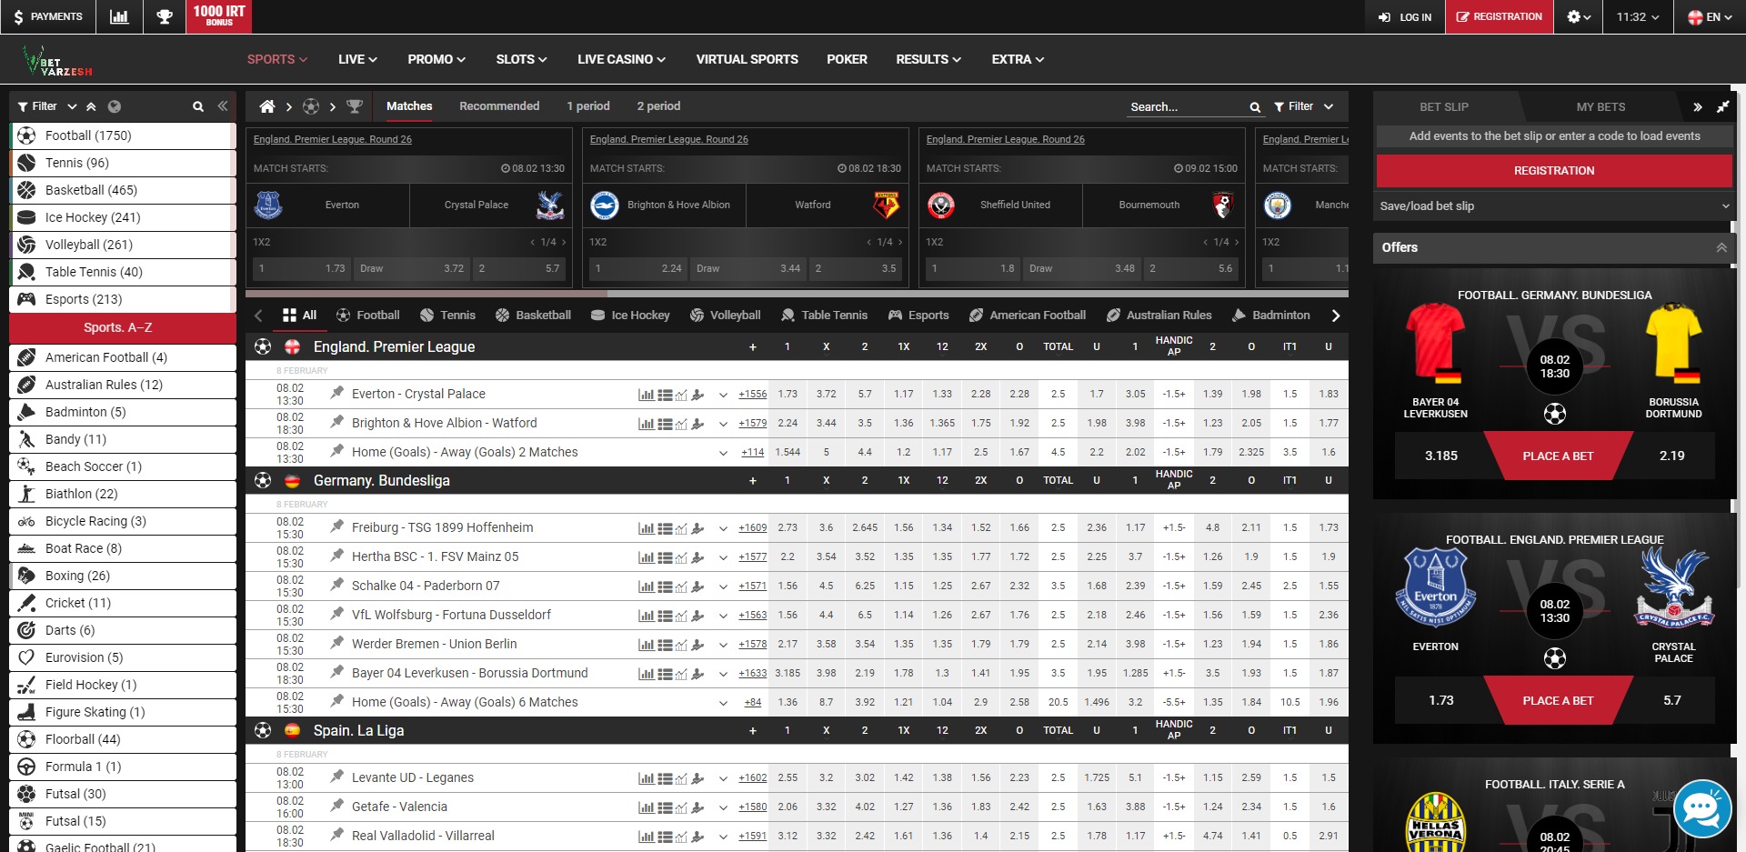Open the statistics bar chart icon in top bar
This screenshot has height=852, width=1746.
coord(119,17)
